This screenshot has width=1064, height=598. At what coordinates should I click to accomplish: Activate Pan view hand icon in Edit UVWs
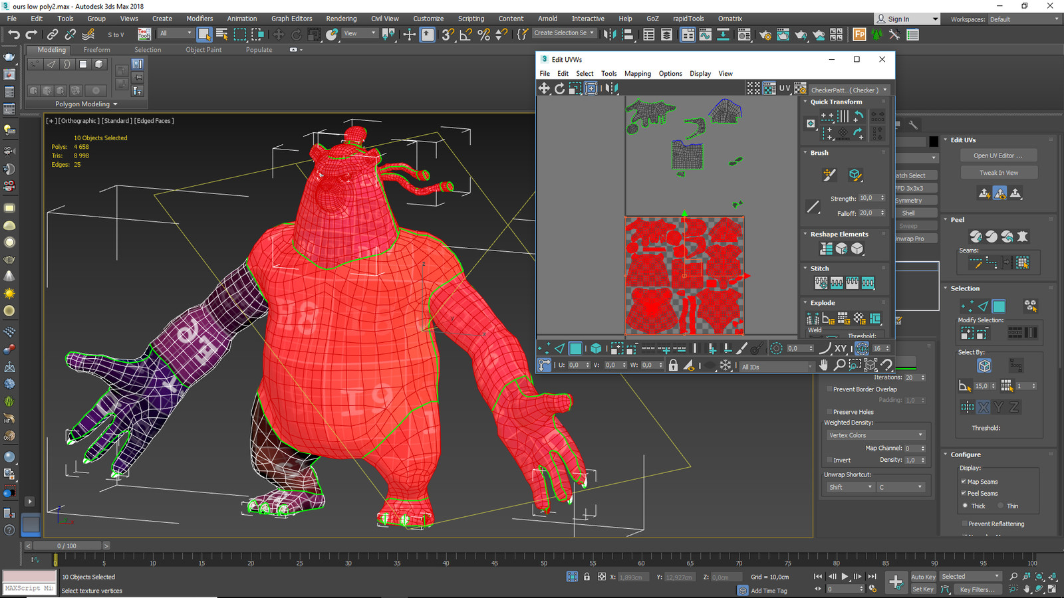pos(824,365)
